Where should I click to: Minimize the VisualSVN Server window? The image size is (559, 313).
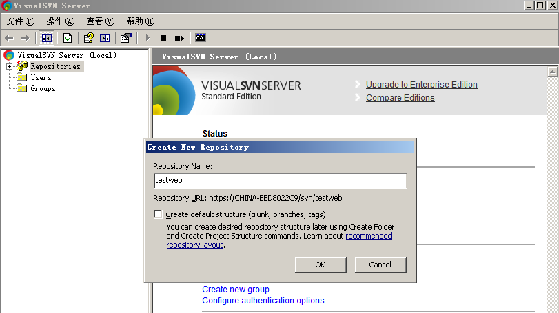(x=529, y=6)
